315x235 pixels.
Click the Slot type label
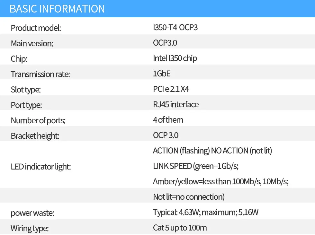(26, 90)
